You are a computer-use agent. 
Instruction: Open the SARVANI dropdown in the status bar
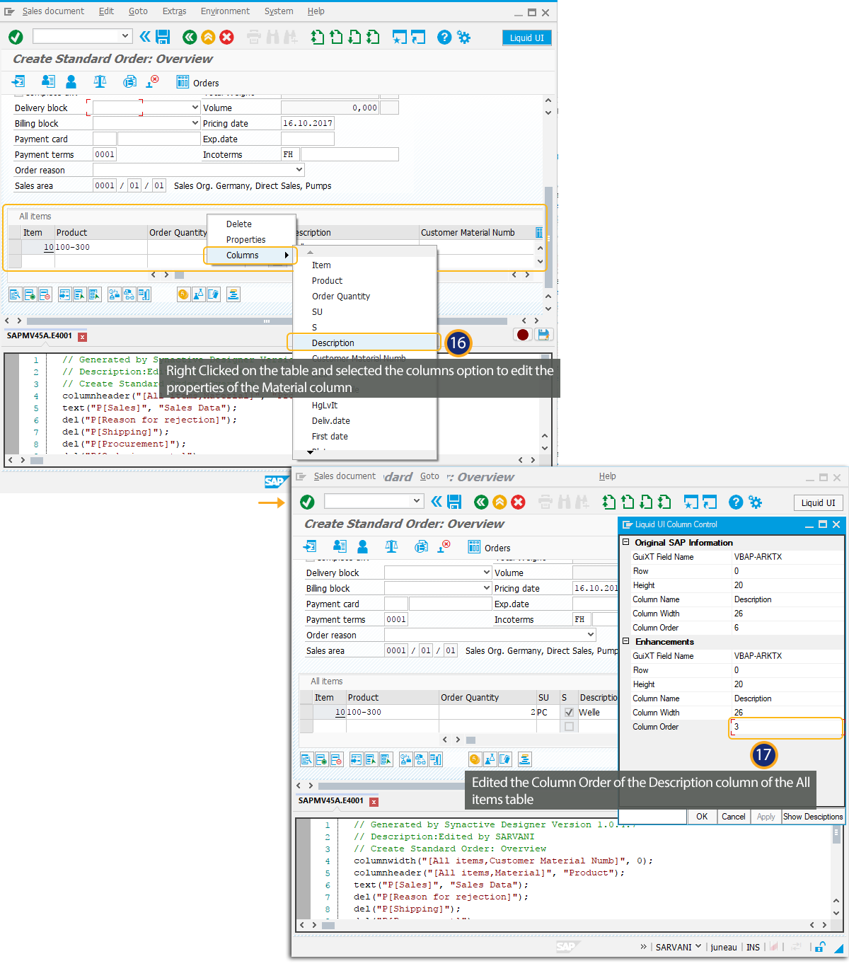pyautogui.click(x=698, y=947)
